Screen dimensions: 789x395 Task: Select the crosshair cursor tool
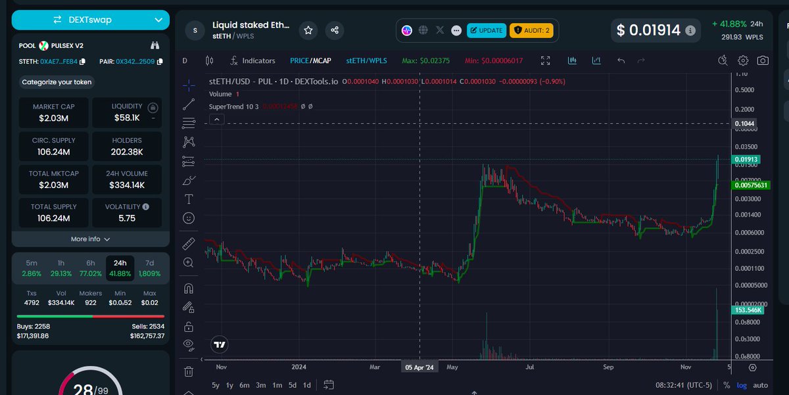click(189, 85)
